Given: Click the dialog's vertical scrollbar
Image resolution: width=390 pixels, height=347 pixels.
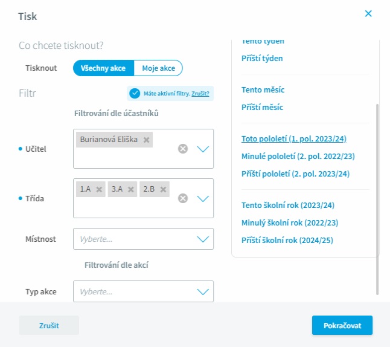Looking at the screenshot, I should [378, 199].
